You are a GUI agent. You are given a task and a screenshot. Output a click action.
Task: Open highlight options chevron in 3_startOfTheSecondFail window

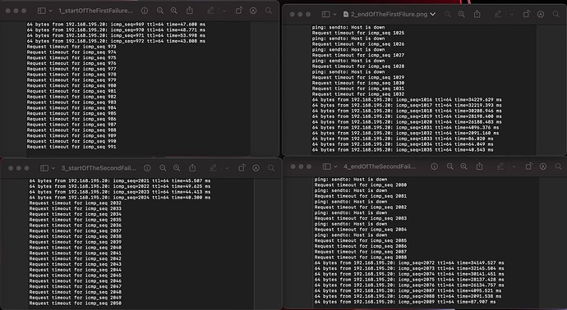(227, 168)
